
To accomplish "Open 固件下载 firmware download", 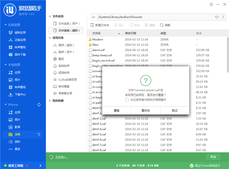I will 17,55.
